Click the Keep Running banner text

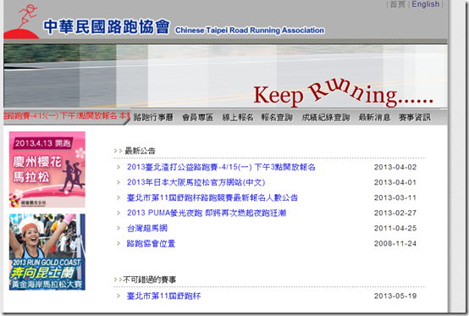[343, 93]
